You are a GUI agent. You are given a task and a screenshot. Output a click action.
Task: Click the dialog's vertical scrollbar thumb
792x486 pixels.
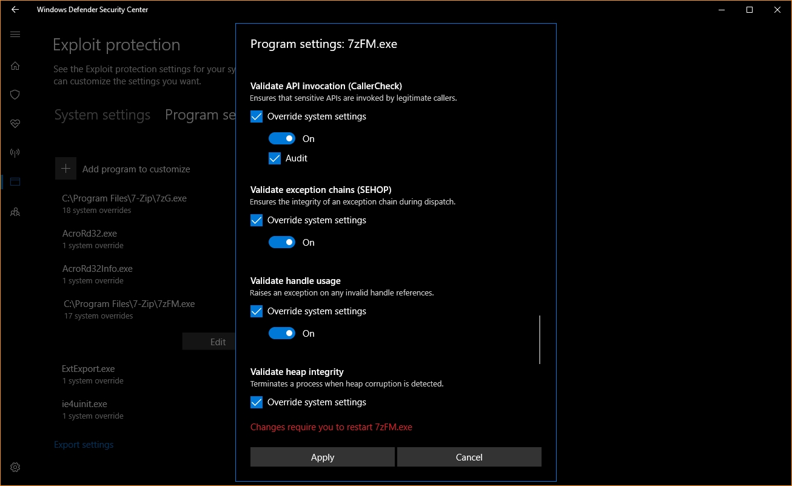point(539,340)
